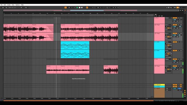This screenshot has width=187, height=105.
Task: Click the tempo value field
Action: pyautogui.click(x=10, y=8)
